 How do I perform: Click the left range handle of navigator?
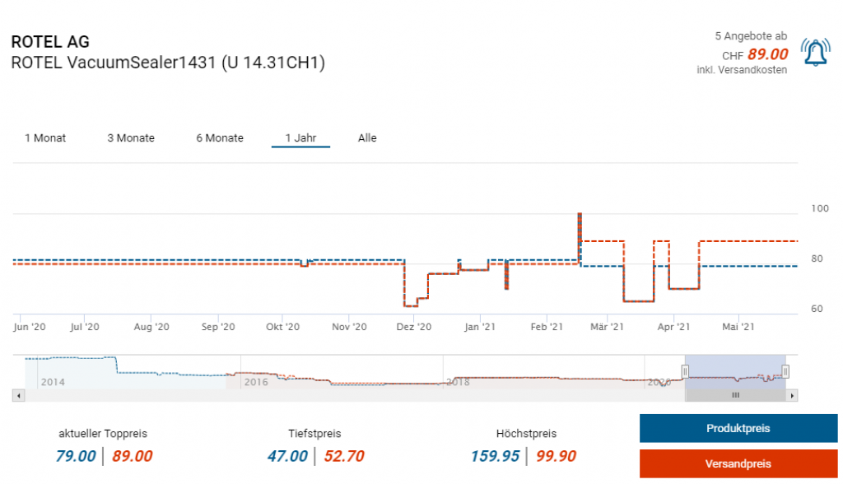coord(684,371)
